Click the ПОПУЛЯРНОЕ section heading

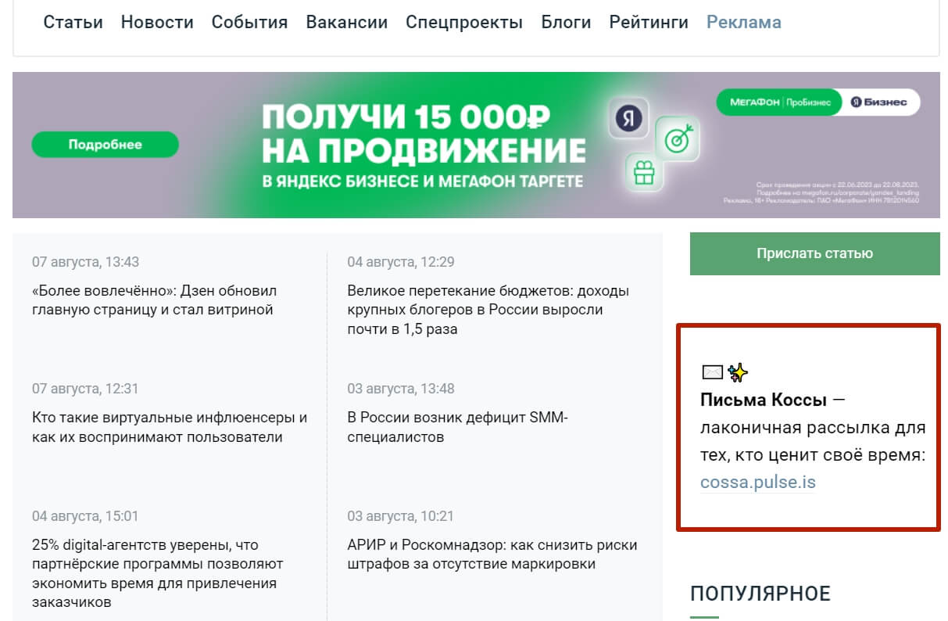pos(760,594)
